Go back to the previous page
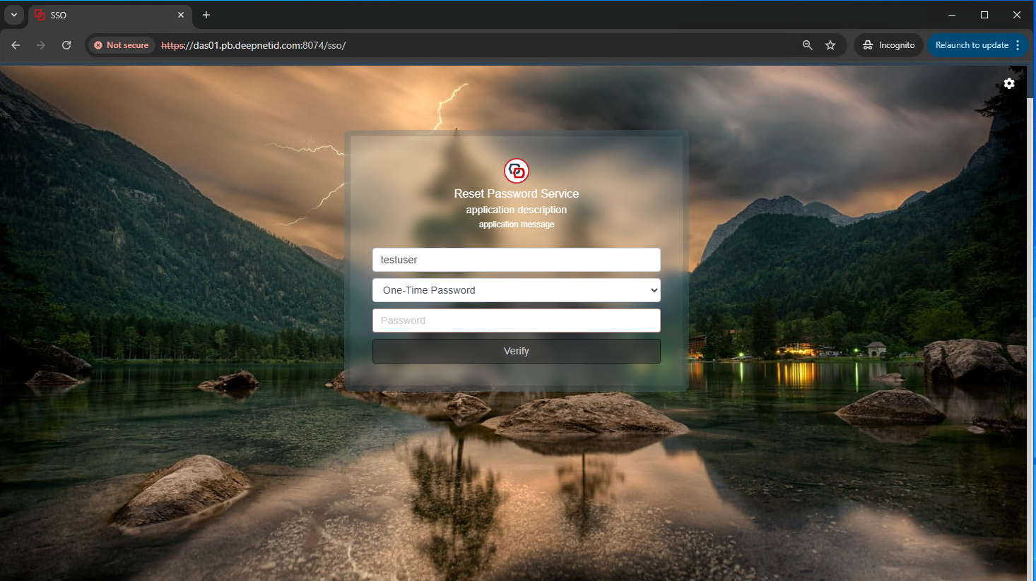This screenshot has height=581, width=1036. [16, 45]
